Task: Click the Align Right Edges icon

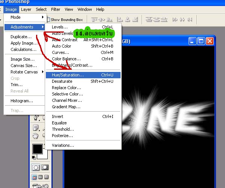Action: (x=135, y=19)
